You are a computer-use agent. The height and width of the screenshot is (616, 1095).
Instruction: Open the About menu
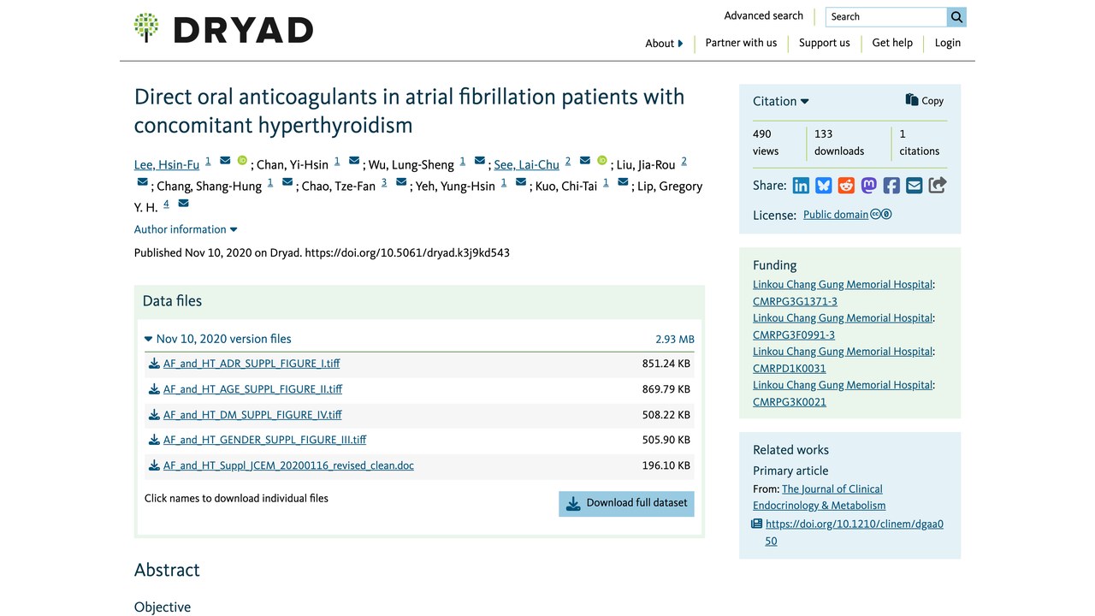click(664, 43)
